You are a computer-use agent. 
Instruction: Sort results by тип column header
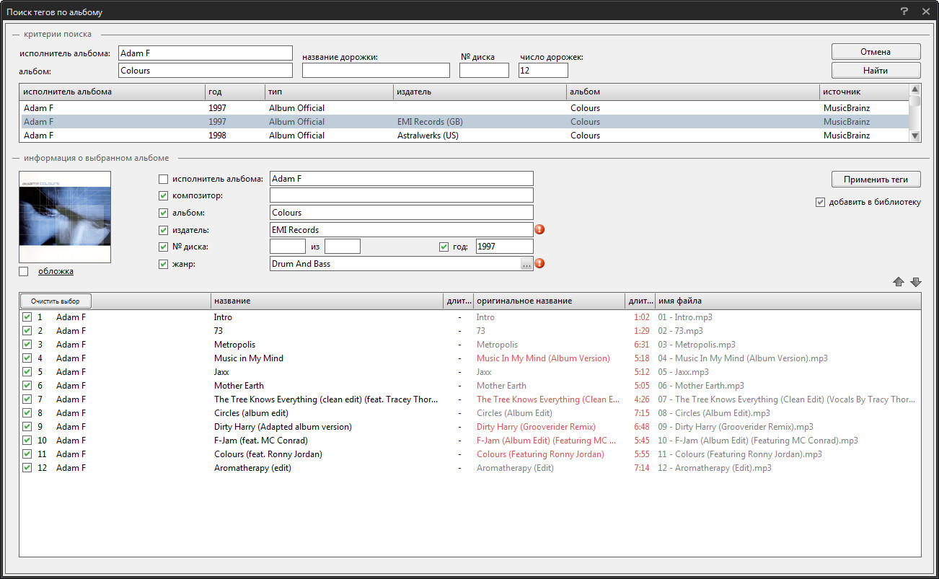pyautogui.click(x=329, y=92)
